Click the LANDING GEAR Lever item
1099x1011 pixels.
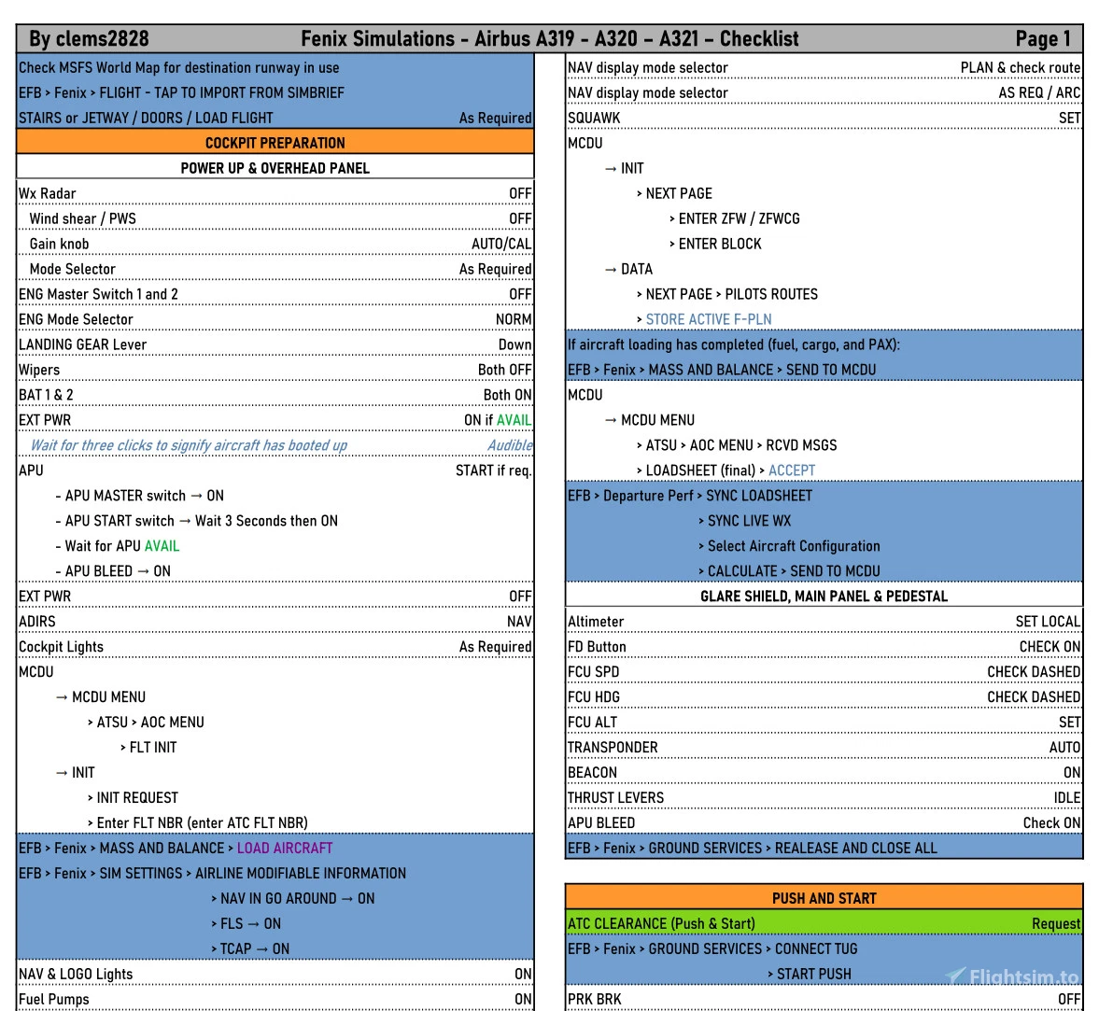83,344
